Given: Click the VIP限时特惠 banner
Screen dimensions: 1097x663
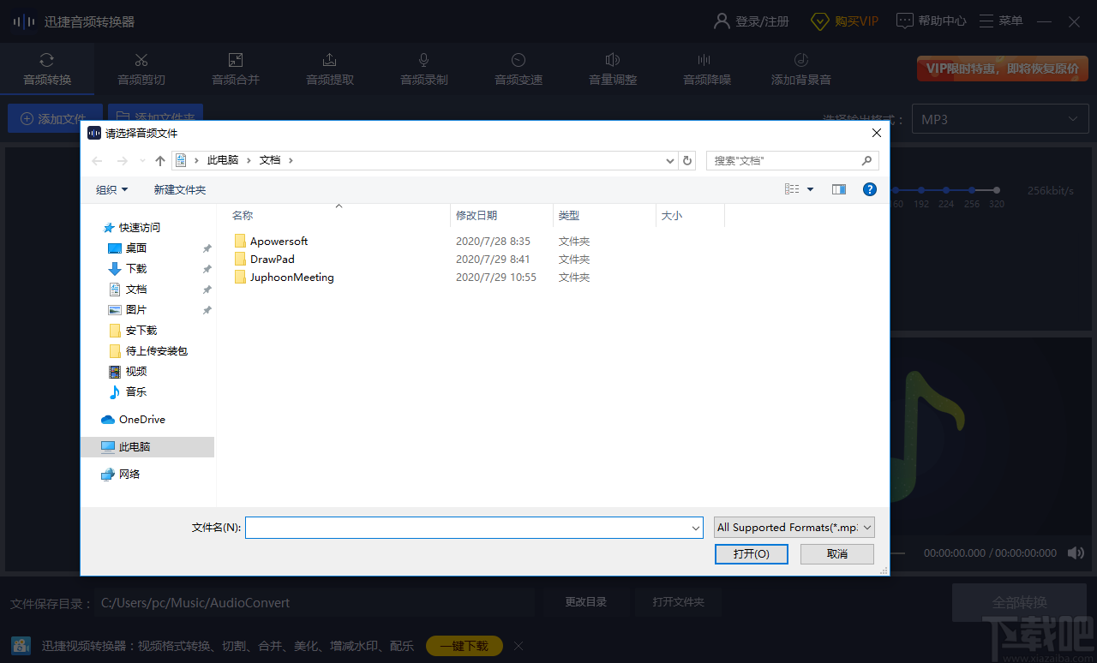Looking at the screenshot, I should pos(1003,69).
